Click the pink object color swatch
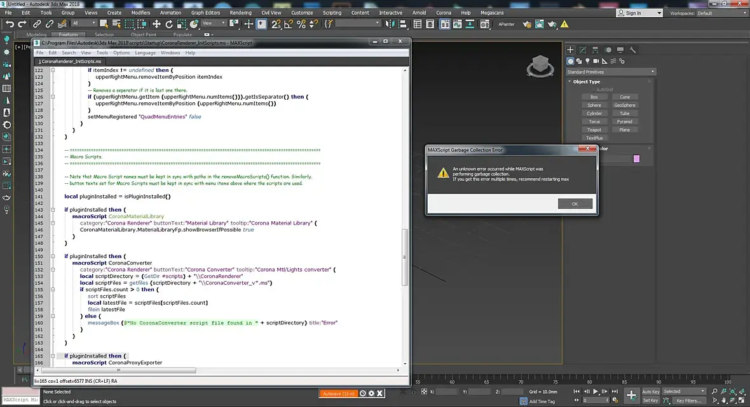 636,158
